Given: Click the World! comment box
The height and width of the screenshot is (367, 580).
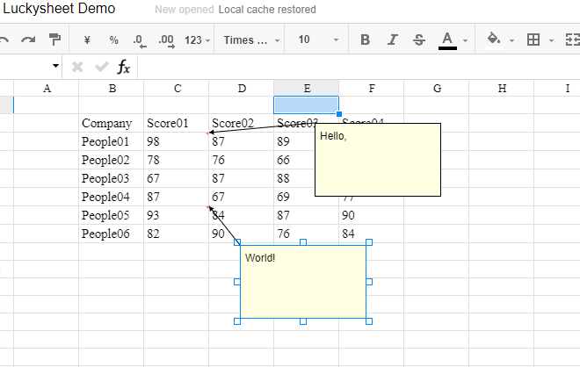Looking at the screenshot, I should (303, 282).
